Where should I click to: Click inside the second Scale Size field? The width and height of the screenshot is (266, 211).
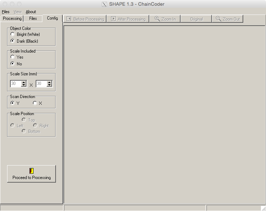click(41, 83)
